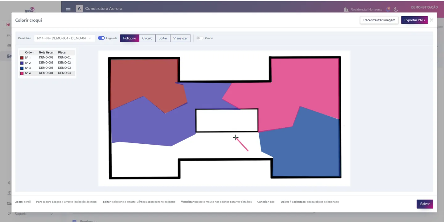Screen dimensions: 444x222
Task: Select the Círculo drawing mode
Action: [x=147, y=38]
